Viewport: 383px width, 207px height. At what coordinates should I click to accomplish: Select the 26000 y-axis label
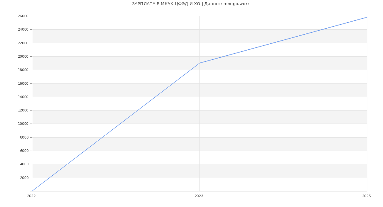[23, 16]
